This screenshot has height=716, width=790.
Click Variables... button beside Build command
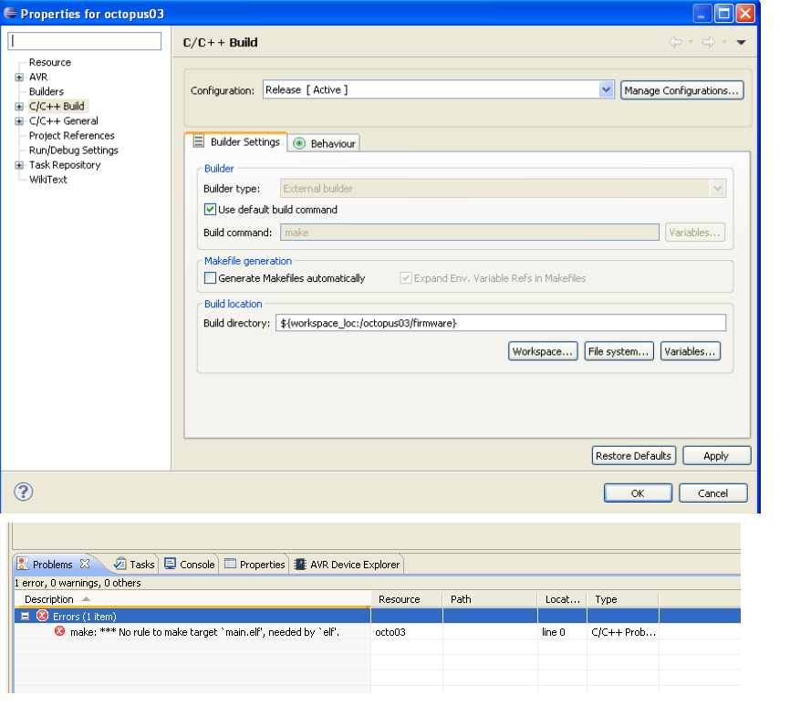tap(694, 233)
